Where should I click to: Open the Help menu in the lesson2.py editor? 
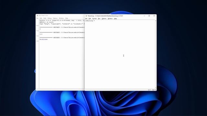pyautogui.click(x=115, y=19)
